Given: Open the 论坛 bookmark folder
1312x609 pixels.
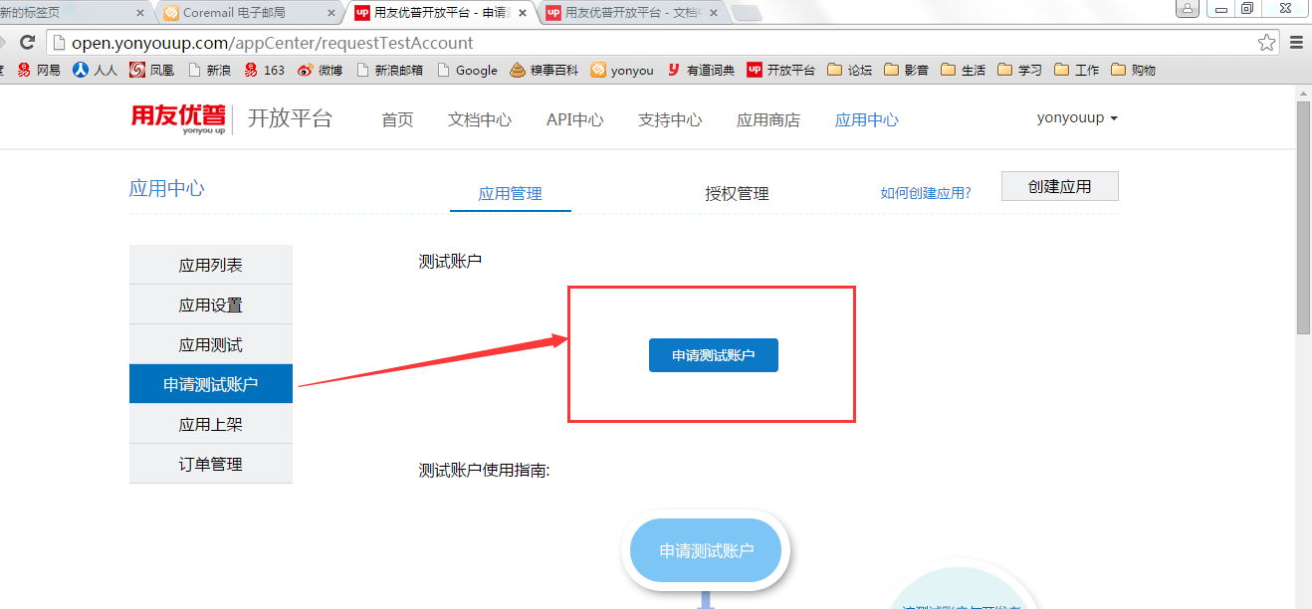Looking at the screenshot, I should pos(849,70).
